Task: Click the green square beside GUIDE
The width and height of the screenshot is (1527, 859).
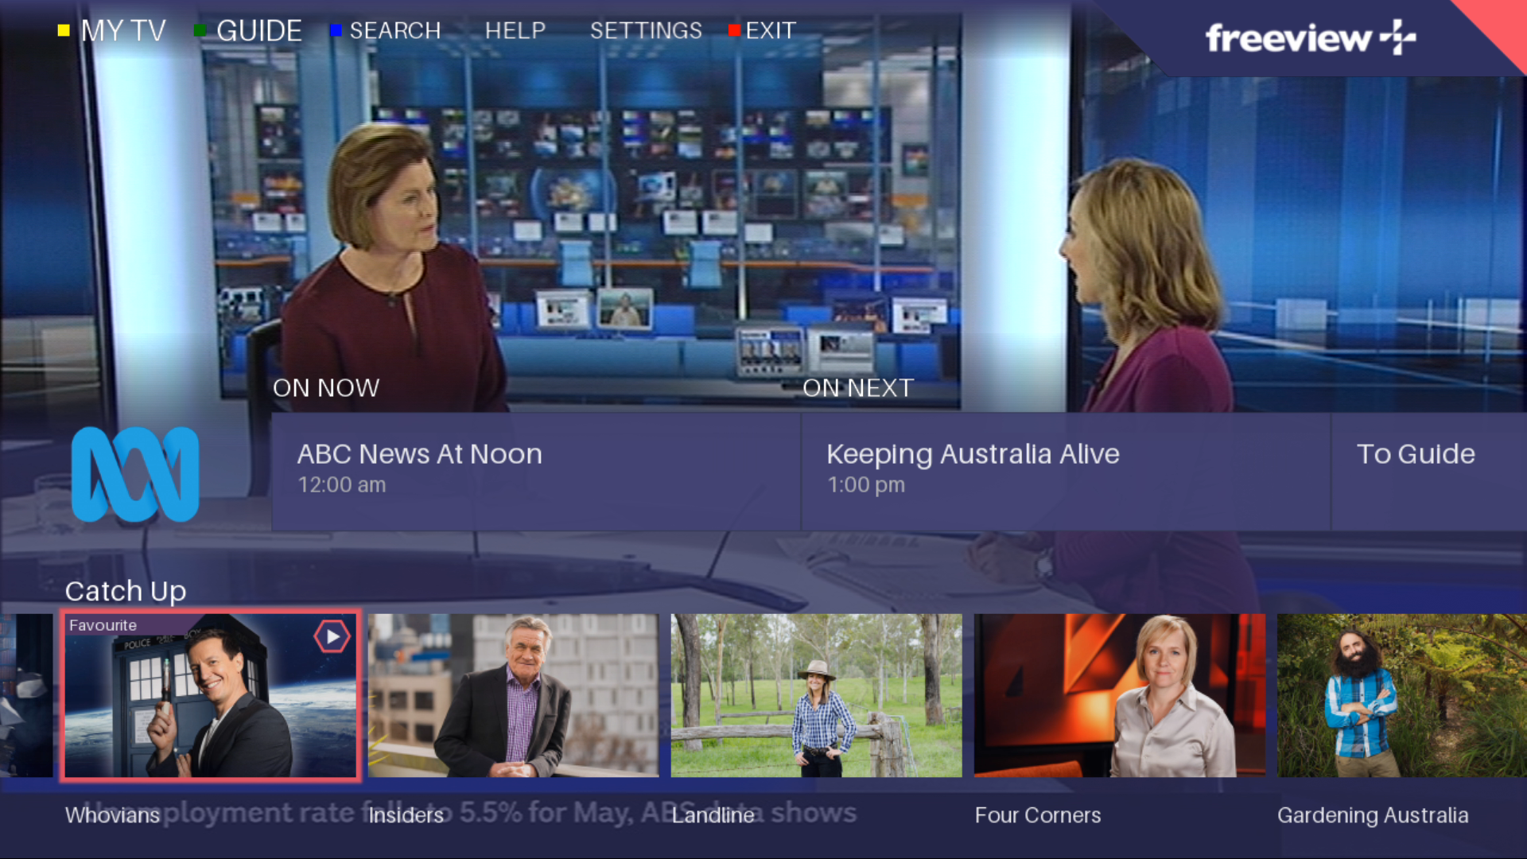Action: point(200,31)
